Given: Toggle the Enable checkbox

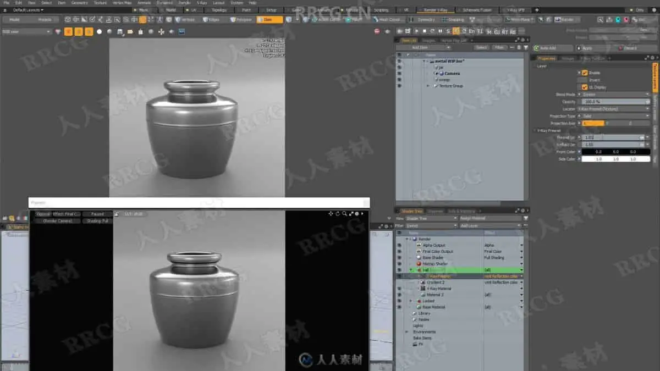Looking at the screenshot, I should click(585, 73).
